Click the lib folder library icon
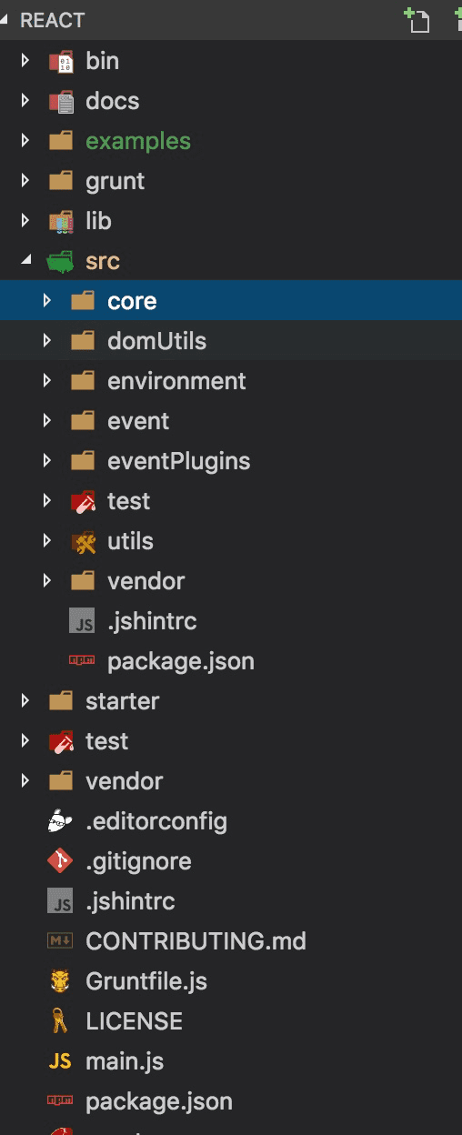The width and height of the screenshot is (462, 1135). pos(61,221)
